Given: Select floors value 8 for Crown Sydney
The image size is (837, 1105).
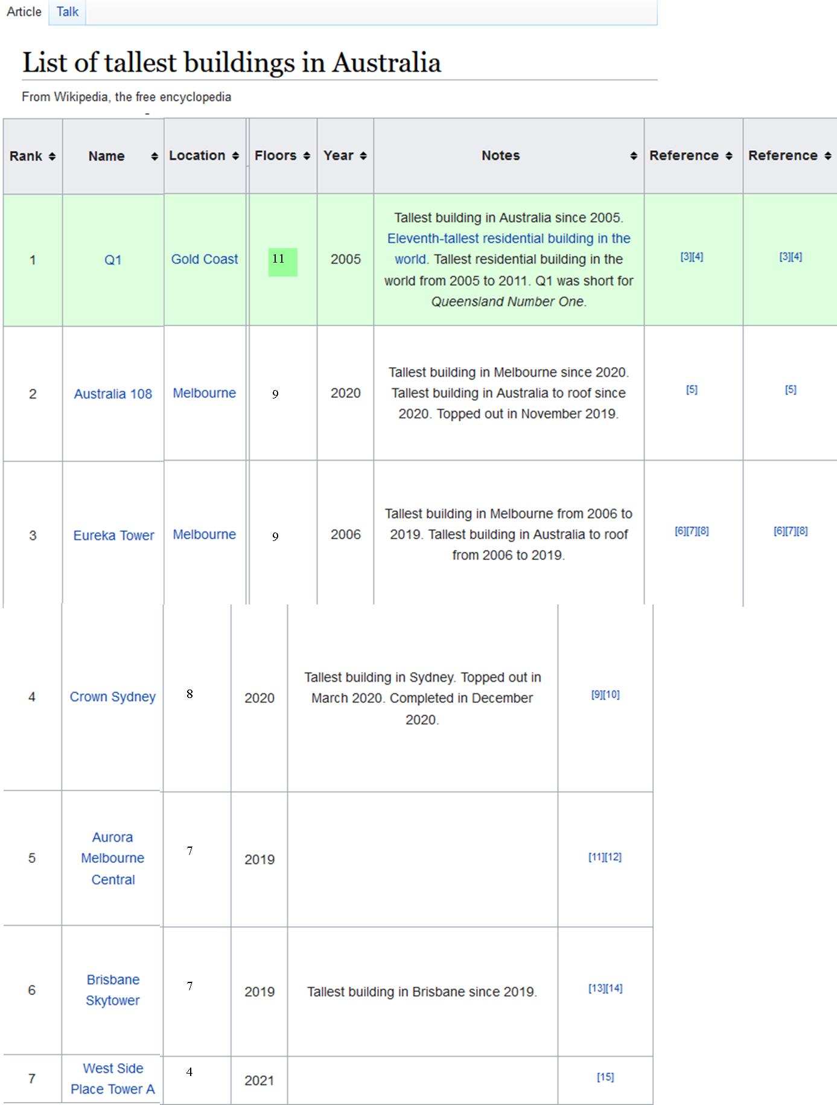Looking at the screenshot, I should [189, 694].
